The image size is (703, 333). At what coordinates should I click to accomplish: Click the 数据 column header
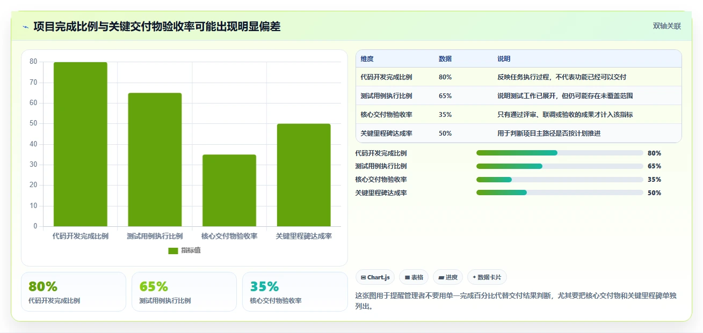[x=445, y=59]
